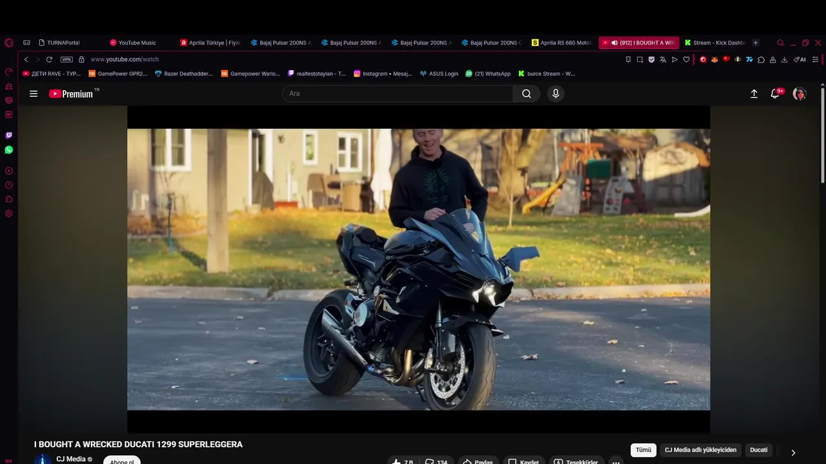
Task: Select CJ Media adlı yükleyiciden chip
Action: pyautogui.click(x=700, y=450)
